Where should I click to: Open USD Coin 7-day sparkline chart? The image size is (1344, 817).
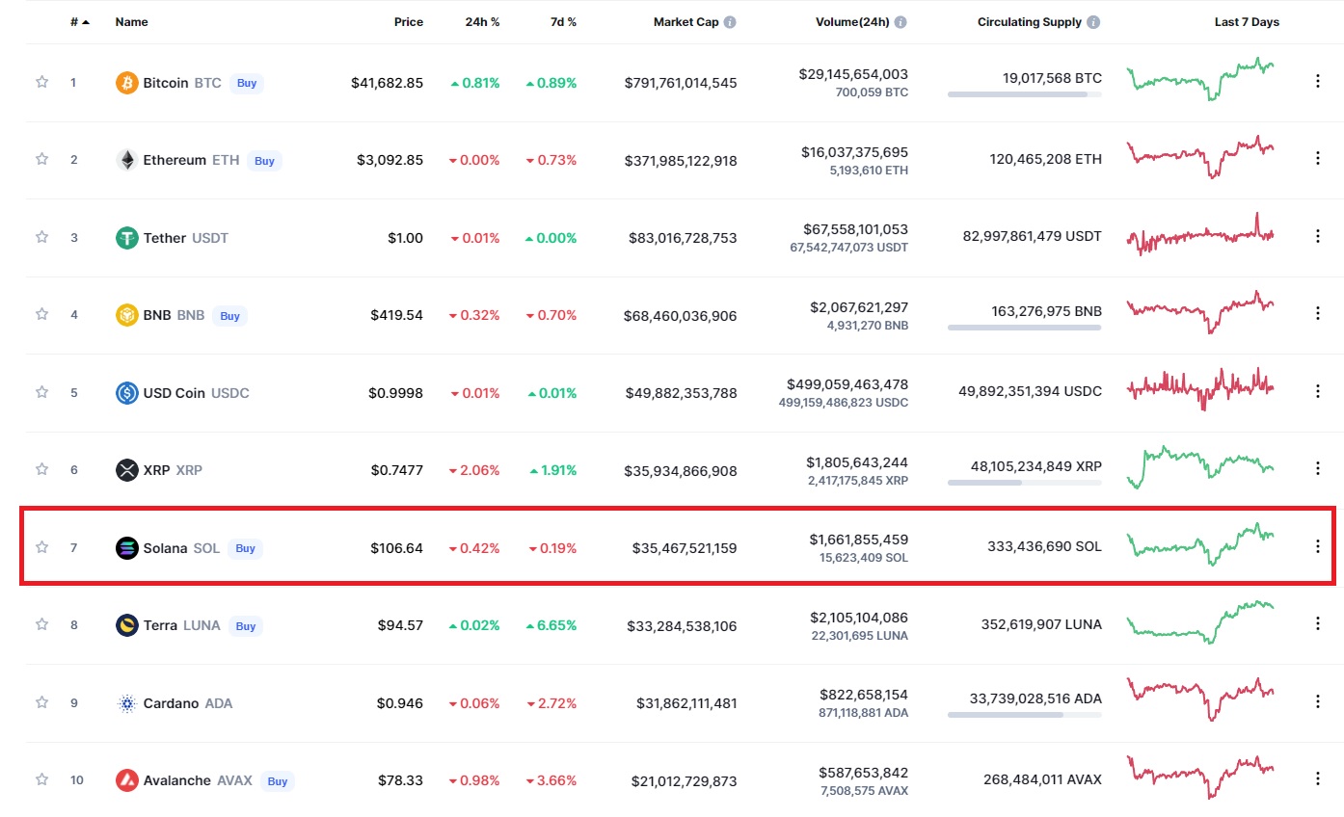pyautogui.click(x=1200, y=389)
